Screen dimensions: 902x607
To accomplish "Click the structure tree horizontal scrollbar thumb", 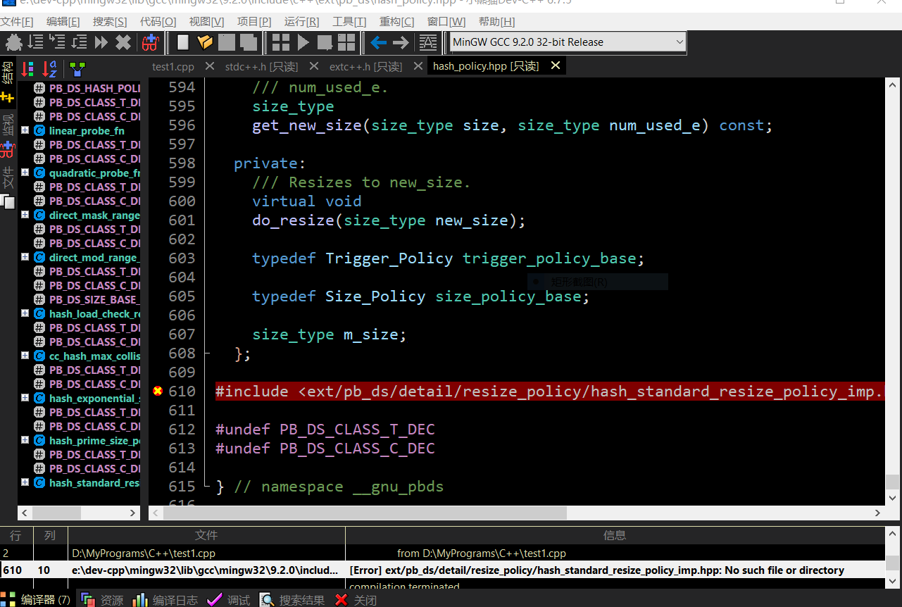I will [56, 513].
